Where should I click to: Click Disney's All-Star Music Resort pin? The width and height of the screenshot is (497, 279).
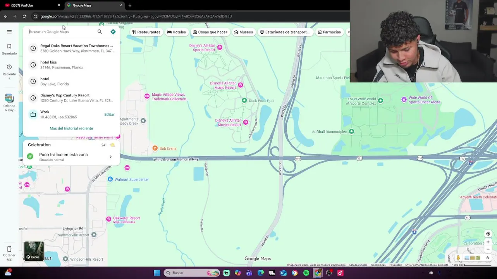click(x=241, y=85)
